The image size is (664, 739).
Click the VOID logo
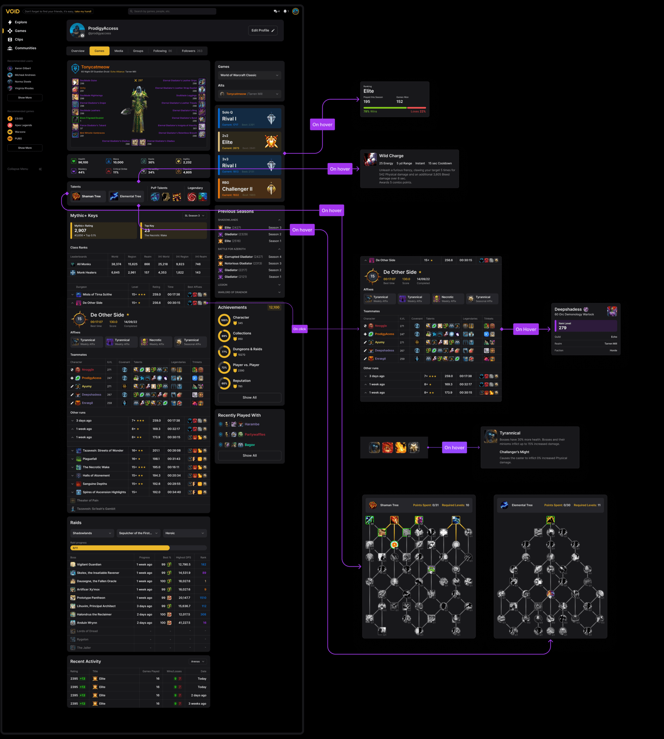(13, 11)
